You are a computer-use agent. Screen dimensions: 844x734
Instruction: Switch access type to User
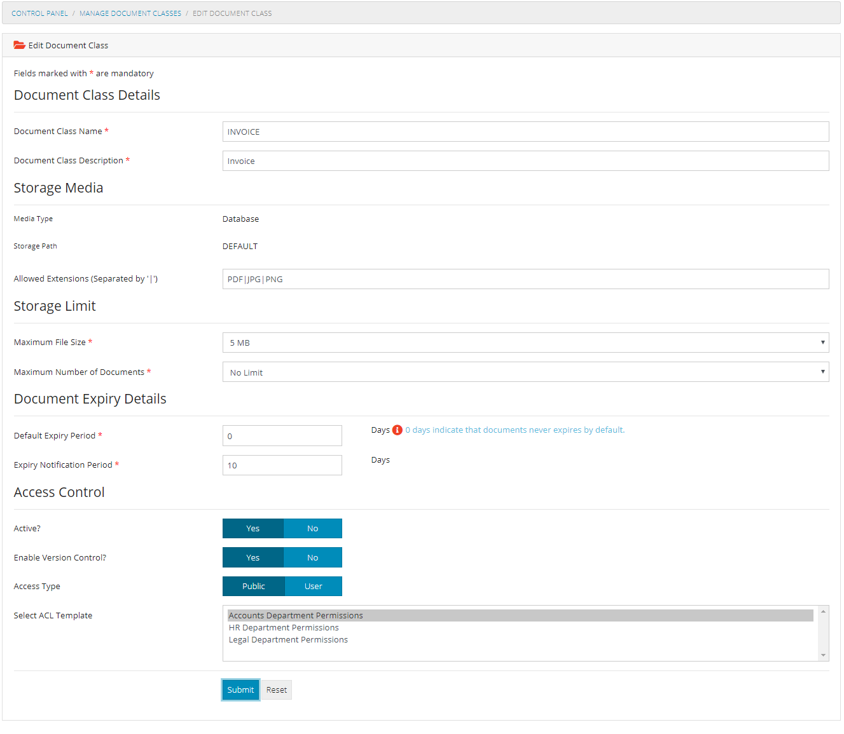point(313,587)
